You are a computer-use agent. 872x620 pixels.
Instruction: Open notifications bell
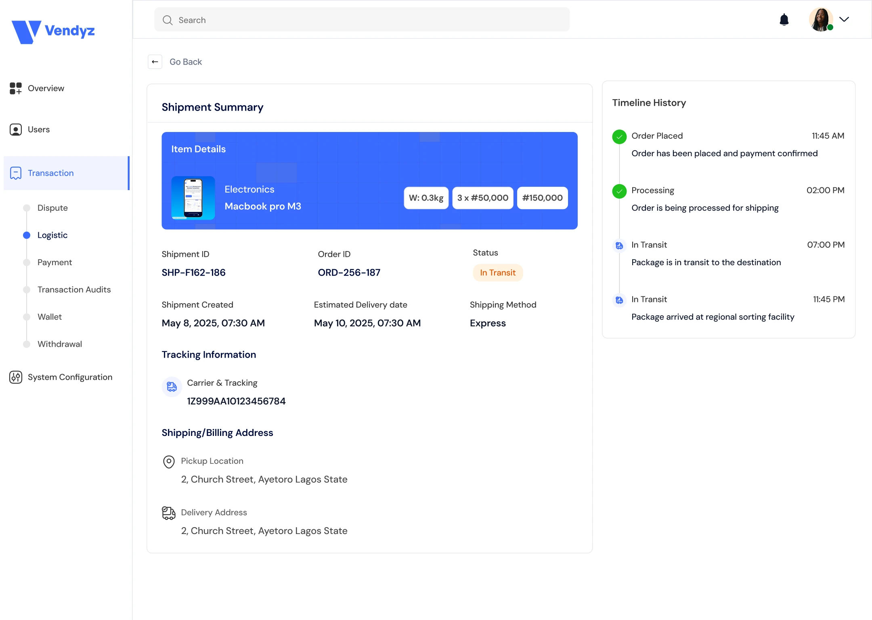784,19
